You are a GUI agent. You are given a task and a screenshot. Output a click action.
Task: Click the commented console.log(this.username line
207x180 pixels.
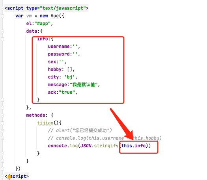pos(104,138)
